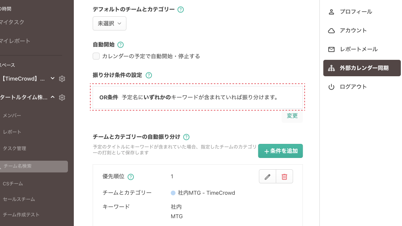The width and height of the screenshot is (402, 226).
Task: Select ログアウト from the right menu
Action: click(x=353, y=87)
